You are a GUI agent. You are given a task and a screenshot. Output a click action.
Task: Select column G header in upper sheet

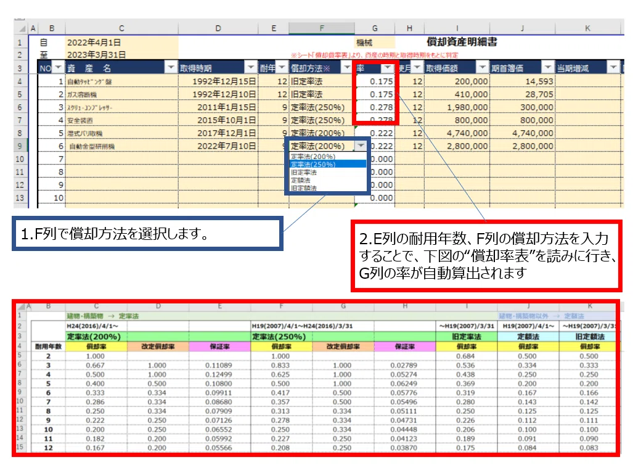(375, 29)
